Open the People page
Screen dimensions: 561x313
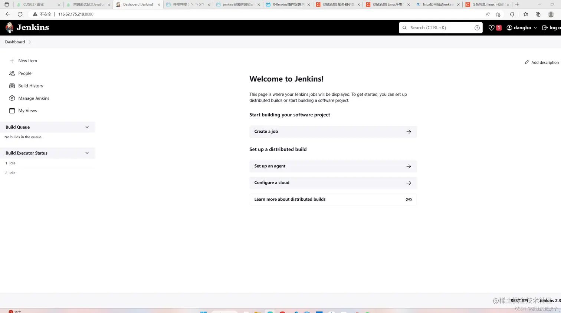25,73
